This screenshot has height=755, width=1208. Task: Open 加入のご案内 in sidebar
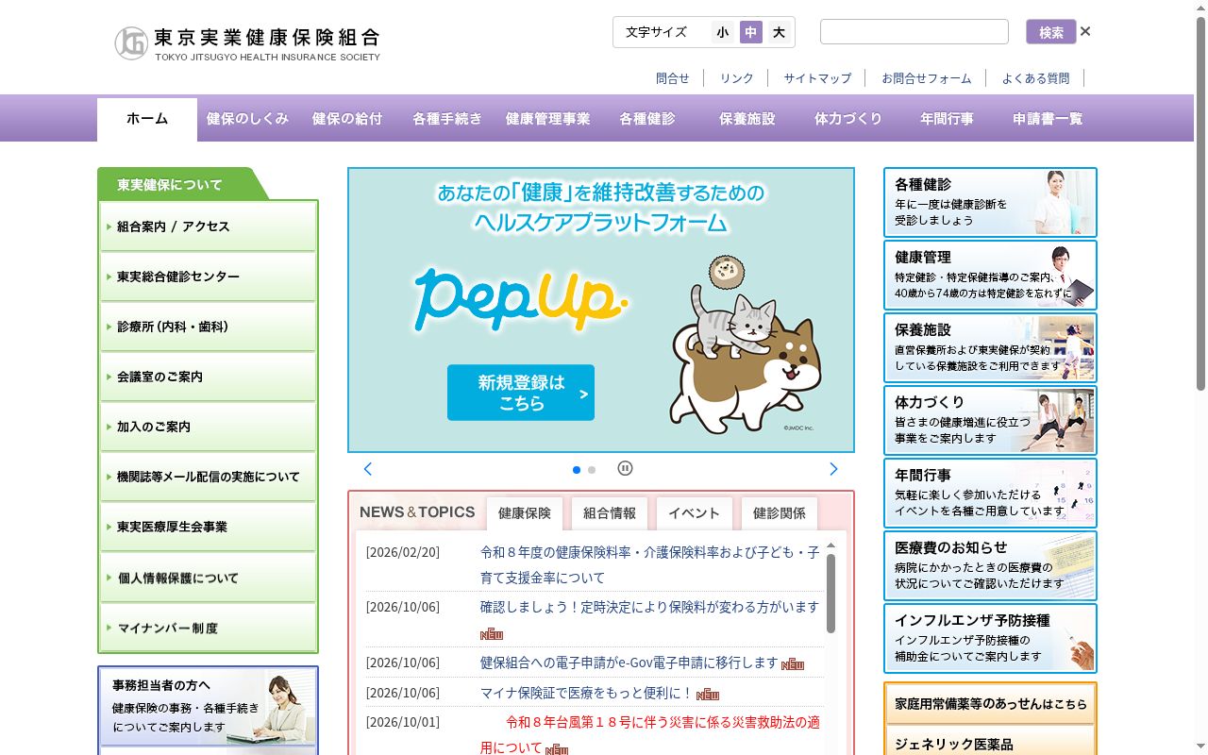[x=208, y=427]
